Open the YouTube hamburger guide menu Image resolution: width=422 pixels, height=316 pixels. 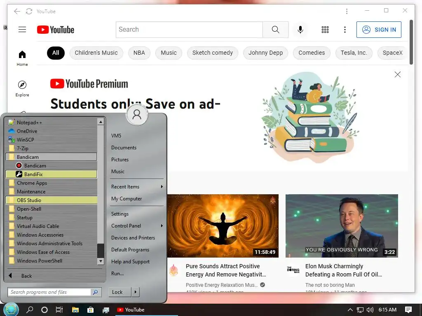coord(22,30)
